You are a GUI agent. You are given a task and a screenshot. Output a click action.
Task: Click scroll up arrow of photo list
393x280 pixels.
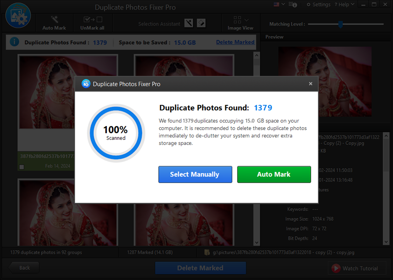coord(256,55)
